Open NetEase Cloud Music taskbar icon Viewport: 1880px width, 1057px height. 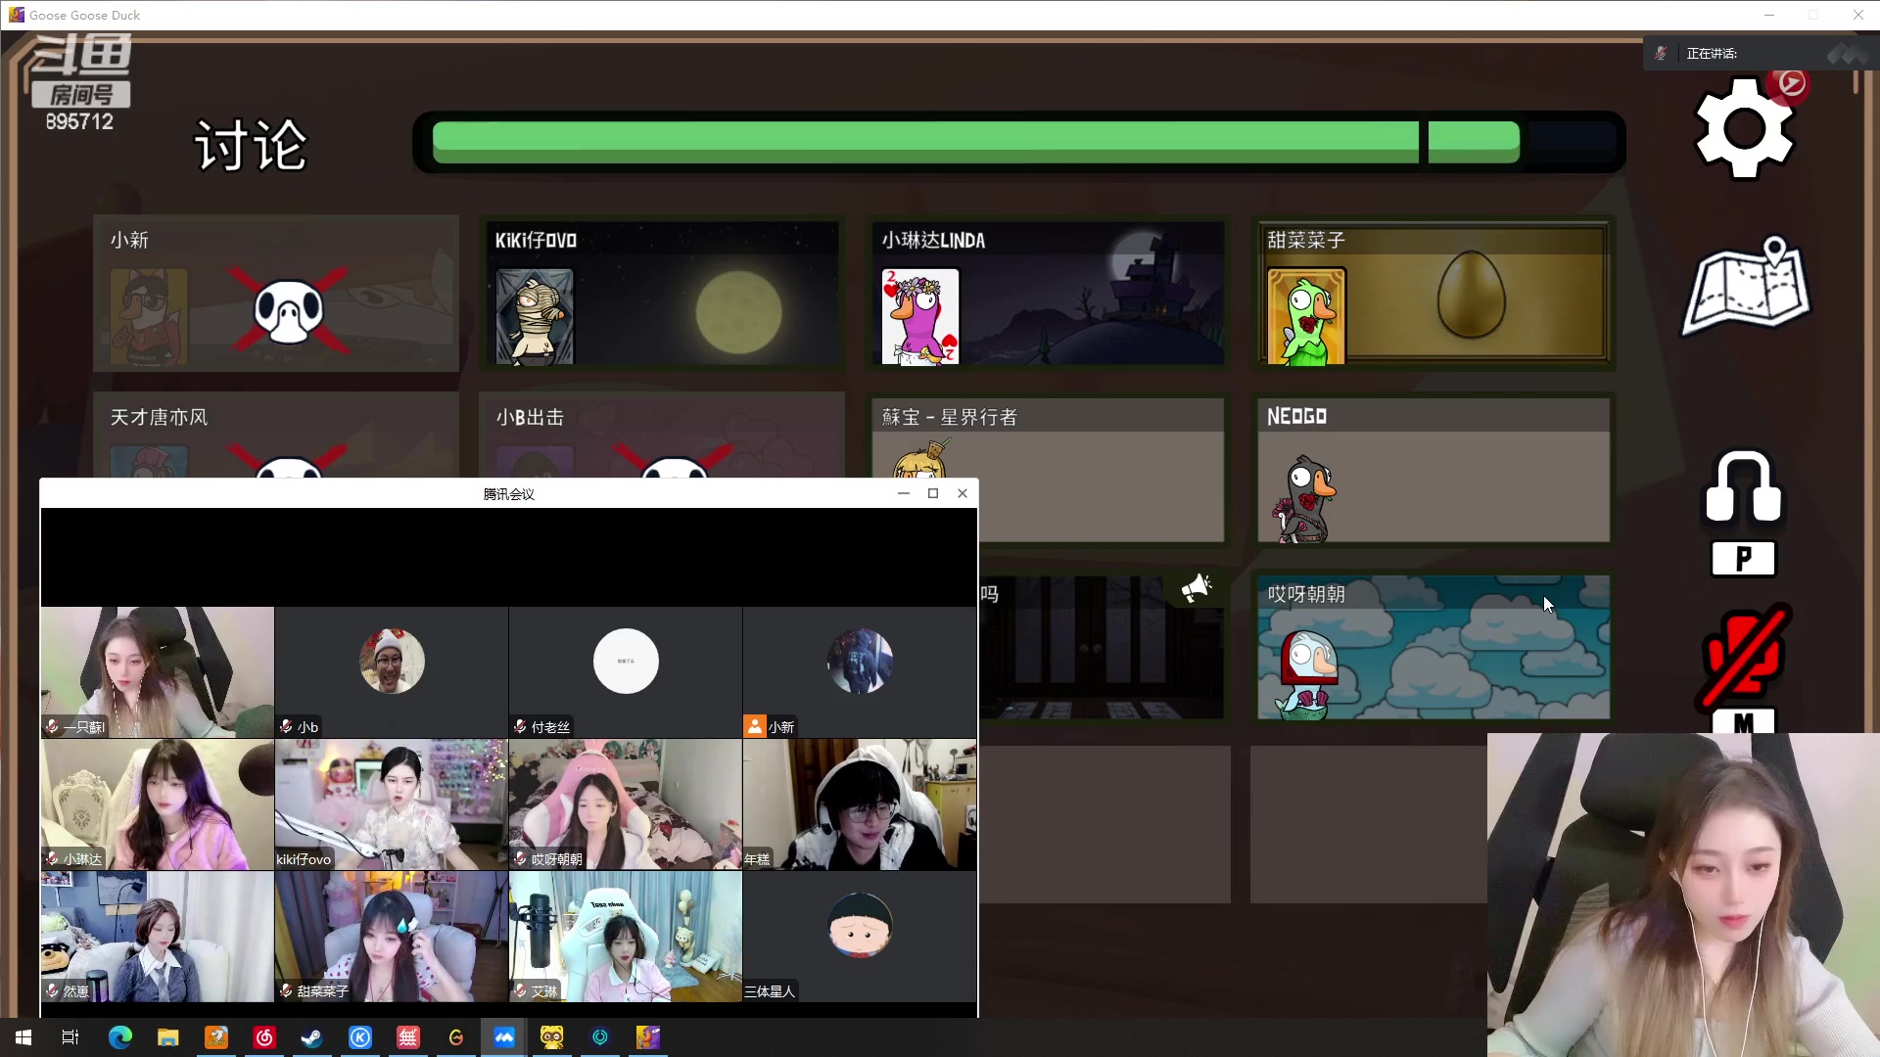264,1037
